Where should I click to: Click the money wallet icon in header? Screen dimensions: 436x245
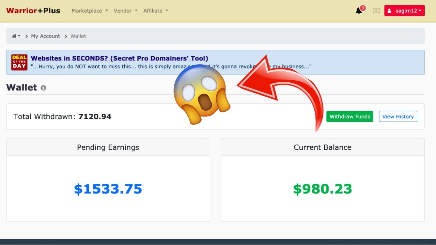click(376, 11)
